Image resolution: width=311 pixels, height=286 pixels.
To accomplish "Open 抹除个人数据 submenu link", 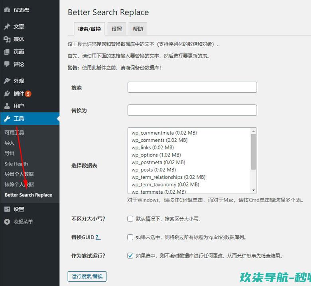I will point(19,184).
